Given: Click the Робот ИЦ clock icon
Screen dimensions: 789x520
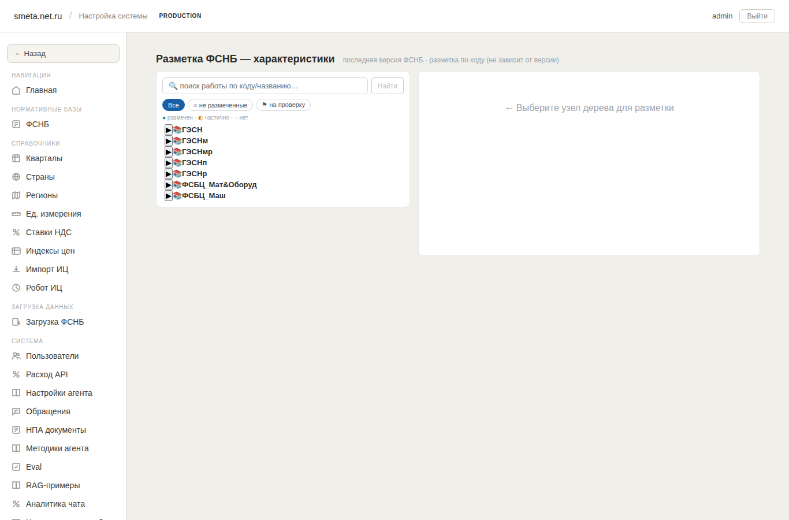Looking at the screenshot, I should point(16,288).
